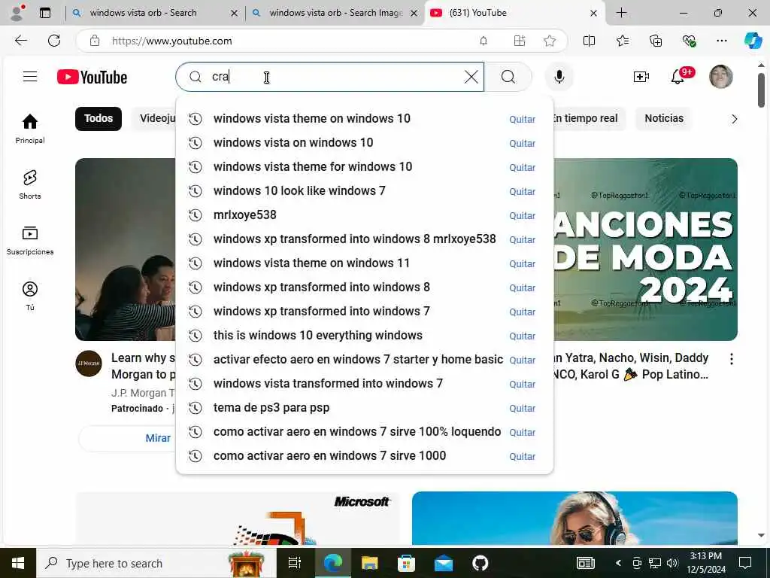Click the taskbar Type here to search box
Viewport: 770px width, 578px height.
tap(156, 563)
